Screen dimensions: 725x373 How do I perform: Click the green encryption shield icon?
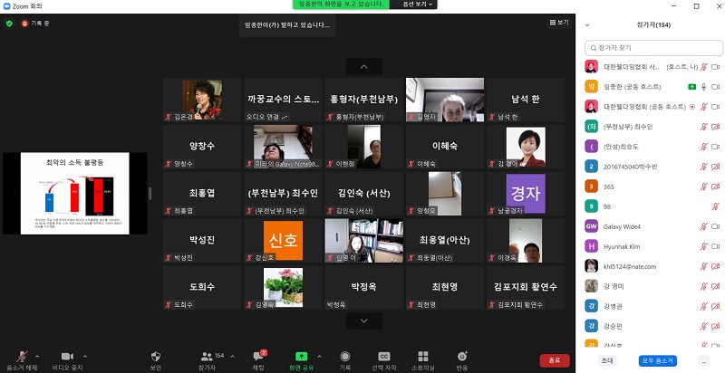tap(9, 23)
